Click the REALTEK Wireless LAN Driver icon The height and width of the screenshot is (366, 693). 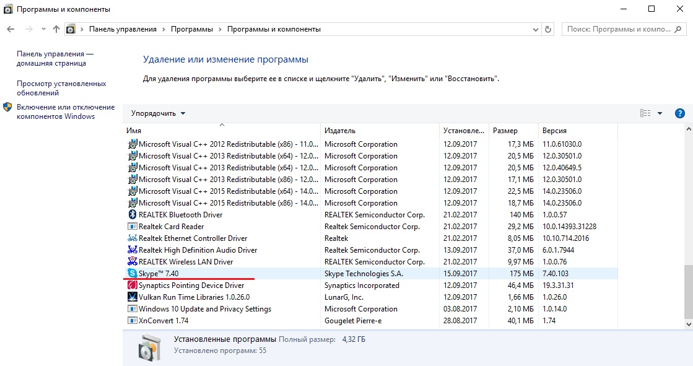(132, 262)
